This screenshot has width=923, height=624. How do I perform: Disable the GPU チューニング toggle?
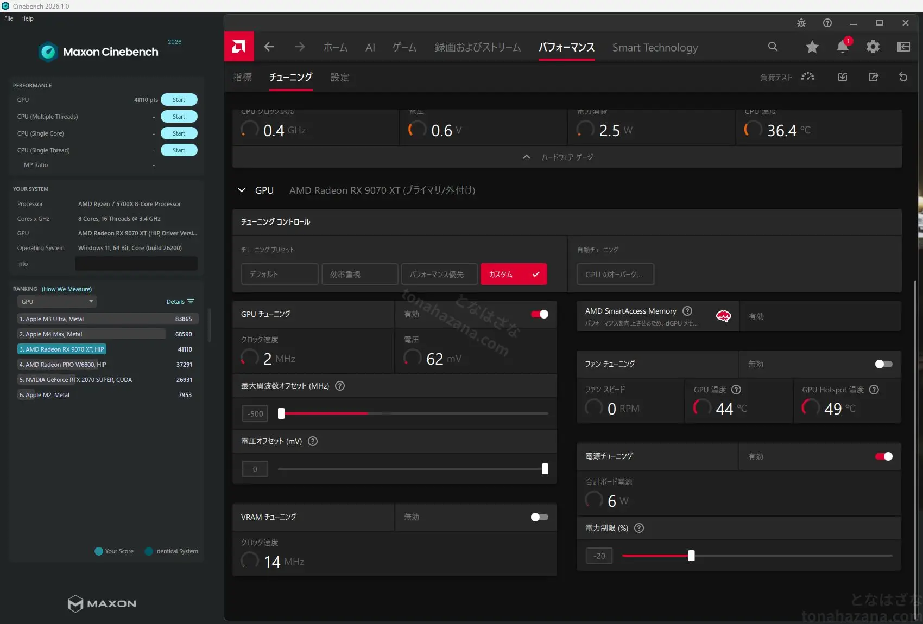540,314
